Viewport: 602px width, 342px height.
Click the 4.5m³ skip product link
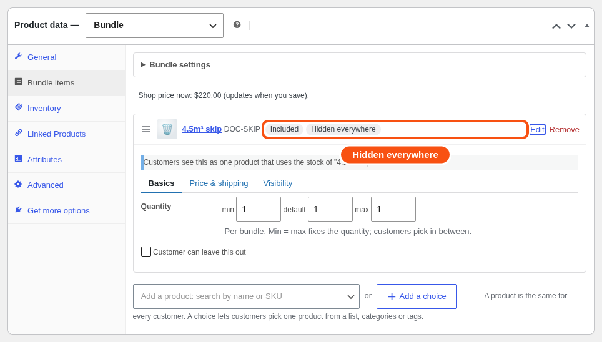pos(202,129)
